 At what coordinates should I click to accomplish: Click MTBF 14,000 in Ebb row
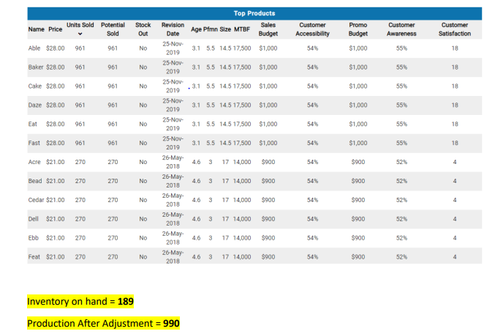tap(242, 238)
